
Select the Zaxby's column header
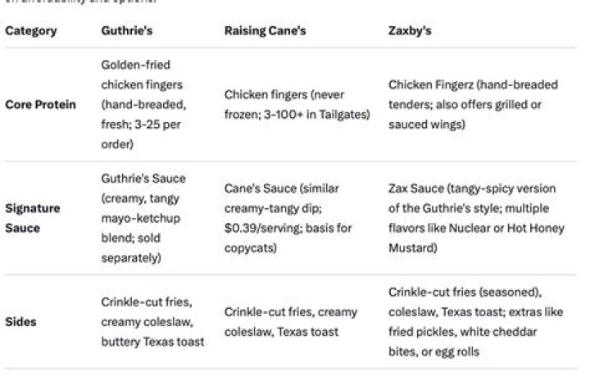pyautogui.click(x=410, y=30)
